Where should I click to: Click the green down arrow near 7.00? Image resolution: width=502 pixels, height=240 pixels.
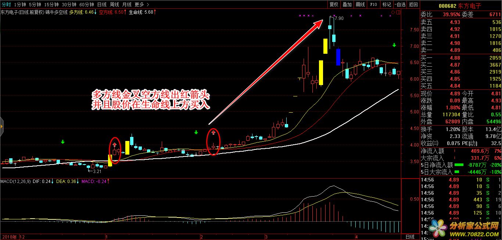394,45
